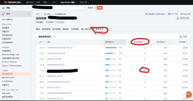Click the 17% competition level bar
Screen dimensions: 193x101
pos(111,48)
